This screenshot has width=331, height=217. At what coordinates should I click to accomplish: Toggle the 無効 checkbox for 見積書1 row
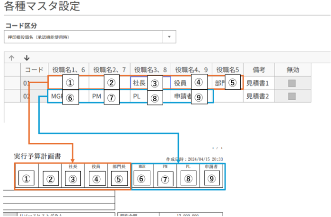[292, 83]
